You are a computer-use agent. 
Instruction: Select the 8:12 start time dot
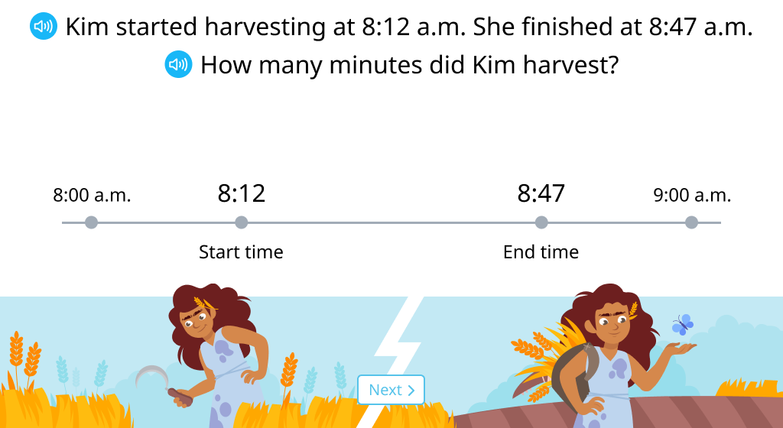(241, 222)
